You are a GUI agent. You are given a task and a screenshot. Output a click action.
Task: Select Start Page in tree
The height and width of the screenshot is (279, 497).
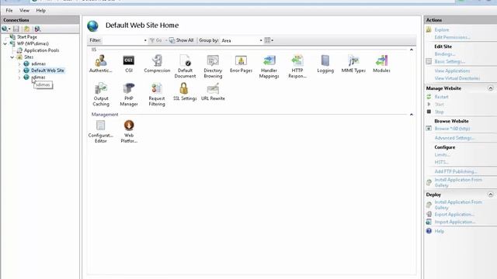(26, 37)
